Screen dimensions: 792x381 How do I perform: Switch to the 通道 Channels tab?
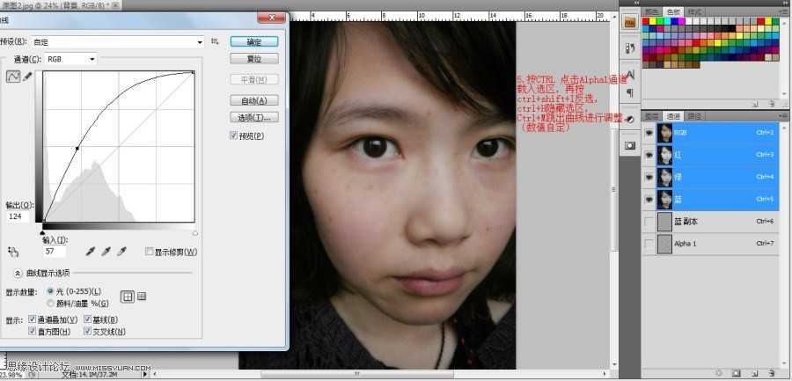[673, 116]
